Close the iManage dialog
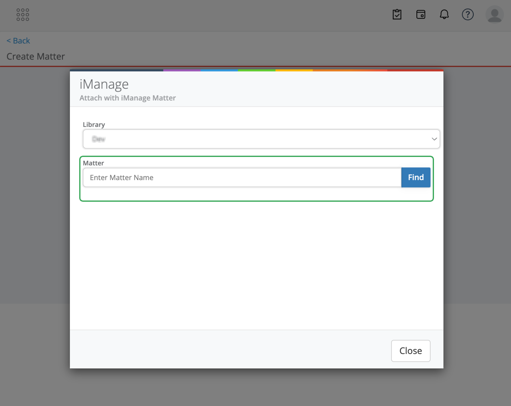 [x=410, y=351]
